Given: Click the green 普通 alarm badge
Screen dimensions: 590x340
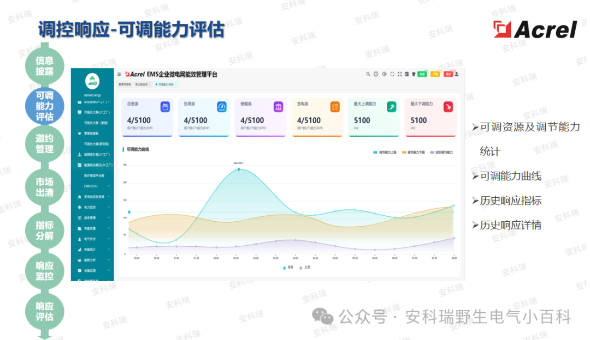Looking at the screenshot, I should pyautogui.click(x=422, y=74).
